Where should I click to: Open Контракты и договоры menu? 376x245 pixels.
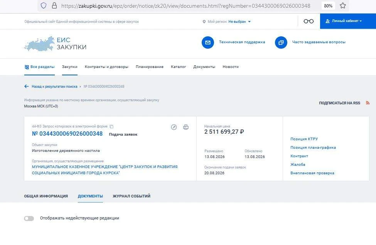pos(106,67)
